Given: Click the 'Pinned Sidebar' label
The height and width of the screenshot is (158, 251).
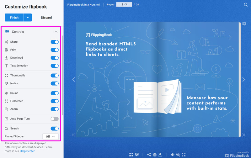Looking at the screenshot, I should click(14, 136).
